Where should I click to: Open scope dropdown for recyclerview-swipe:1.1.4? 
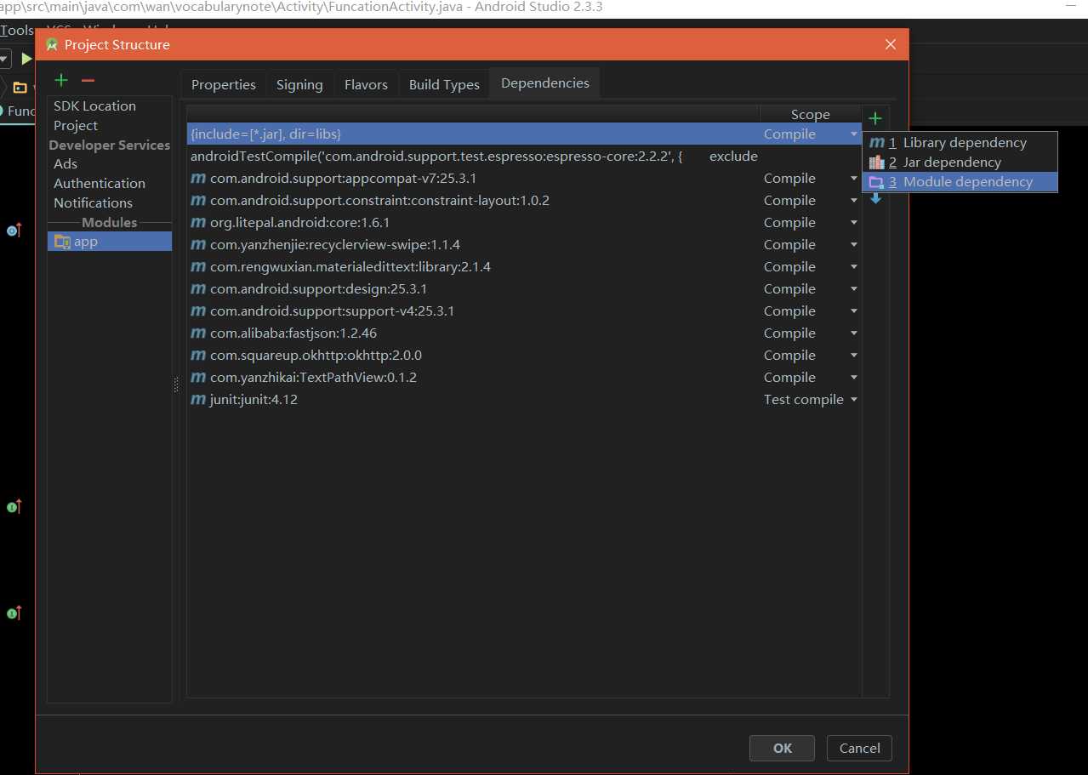tap(853, 245)
